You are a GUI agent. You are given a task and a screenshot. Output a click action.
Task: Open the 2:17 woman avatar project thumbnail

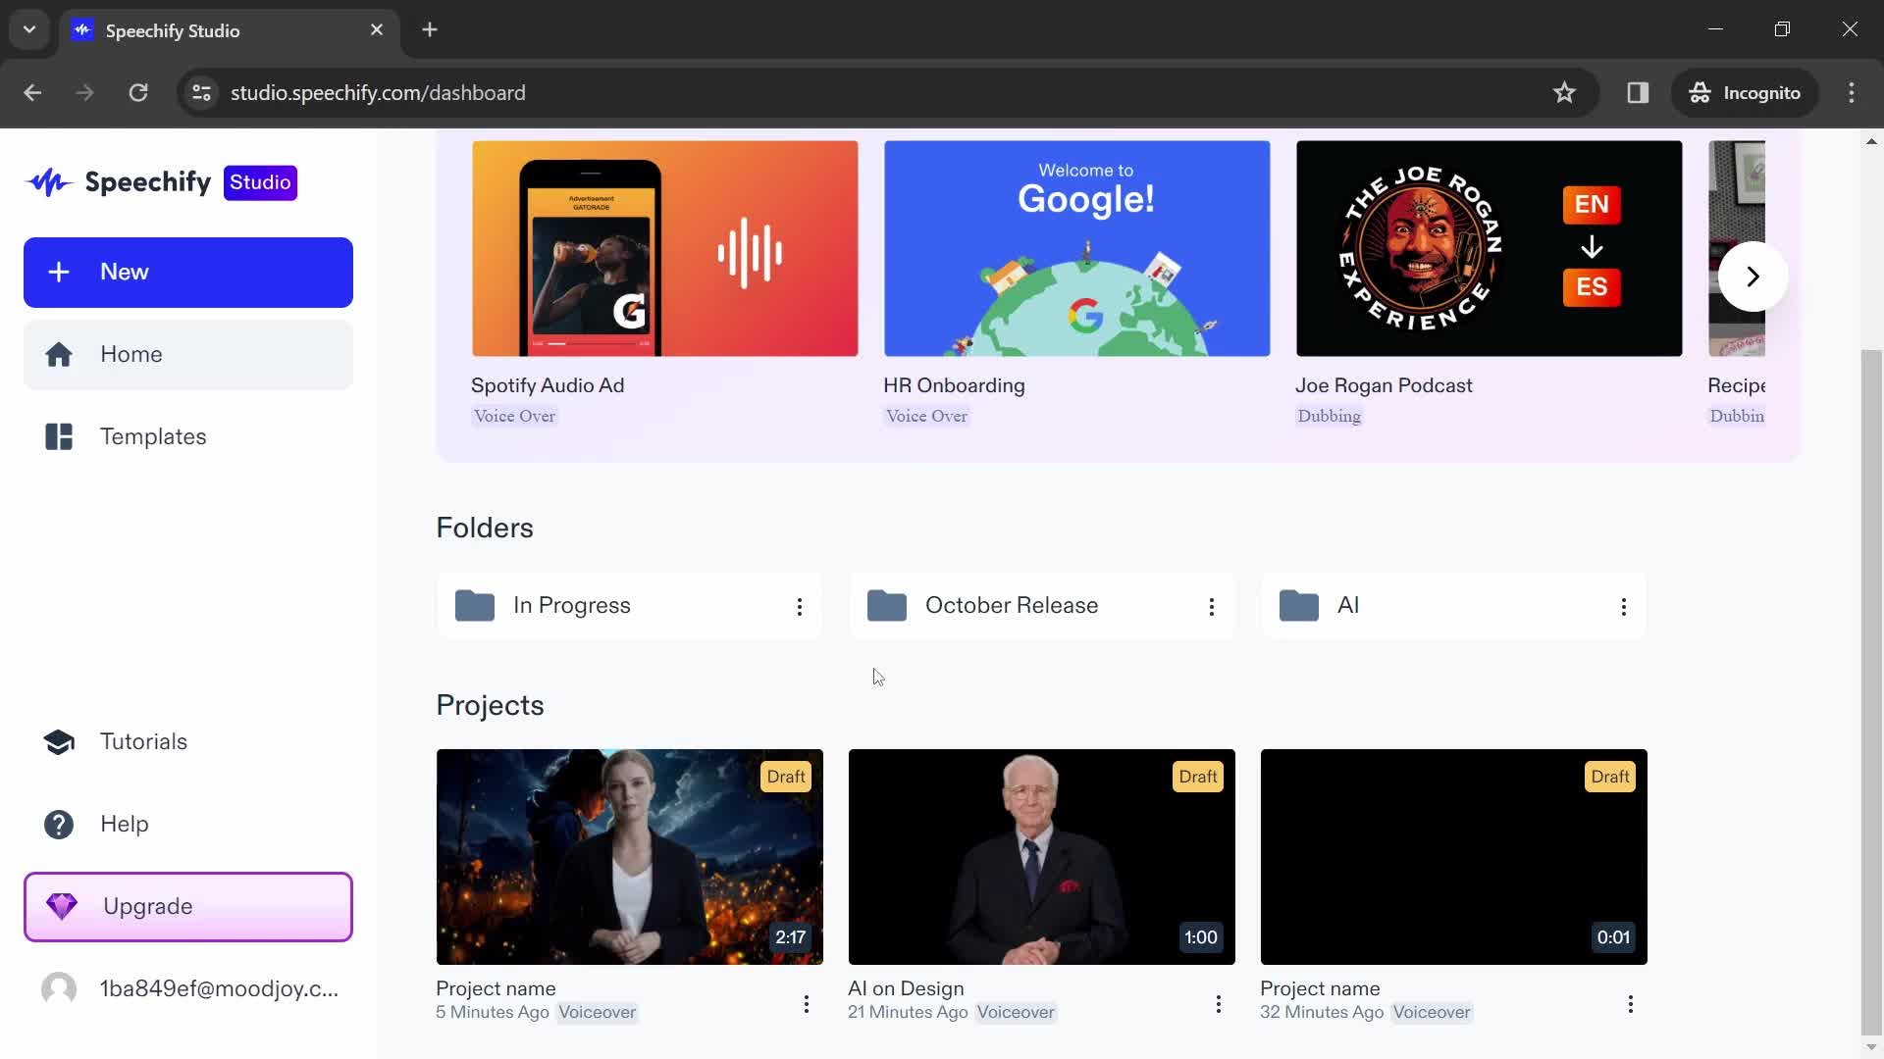click(x=630, y=857)
